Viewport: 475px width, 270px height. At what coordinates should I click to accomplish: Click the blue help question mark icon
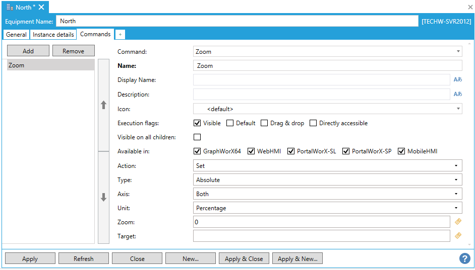(464, 258)
